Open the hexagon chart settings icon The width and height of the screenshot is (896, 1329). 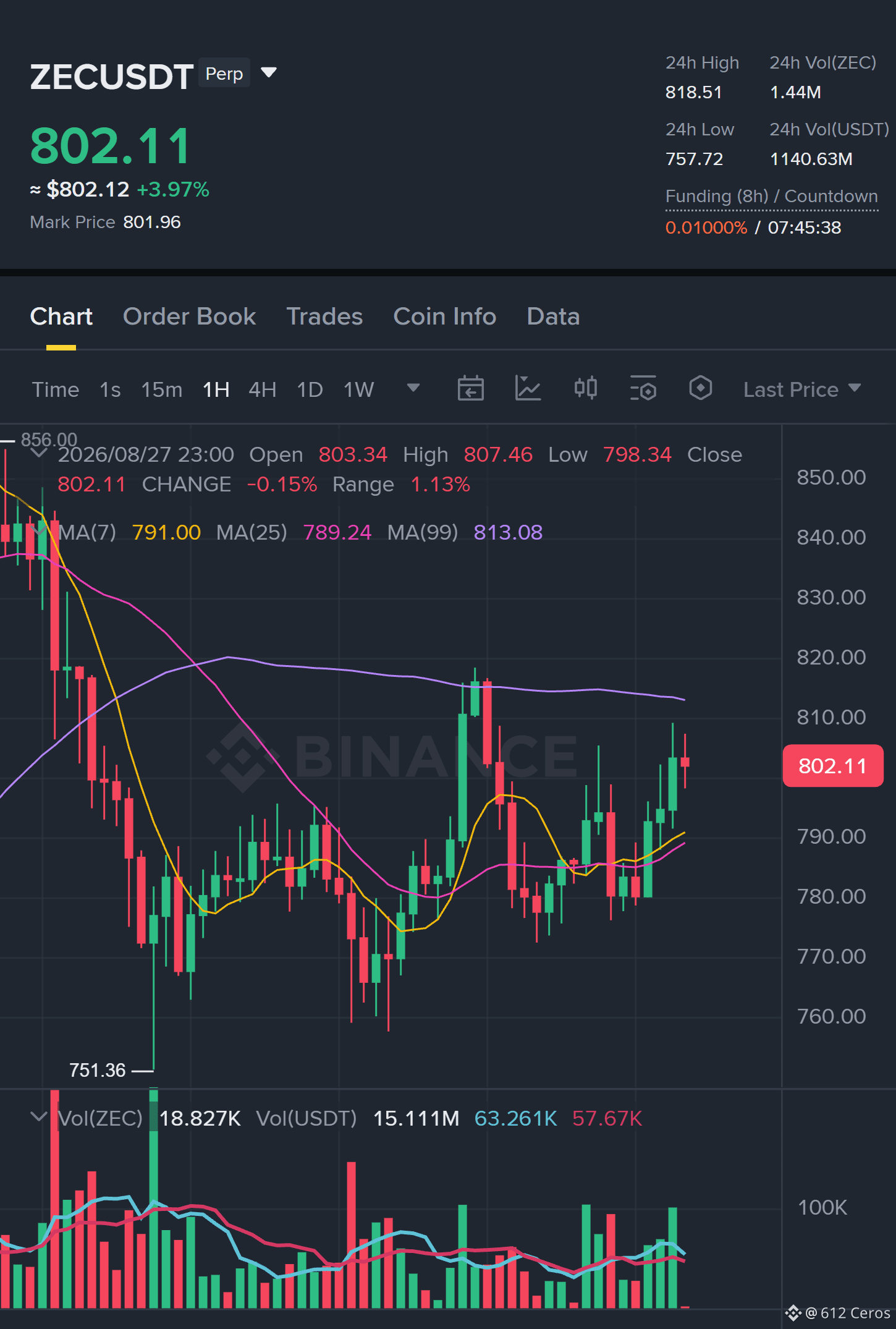point(700,389)
